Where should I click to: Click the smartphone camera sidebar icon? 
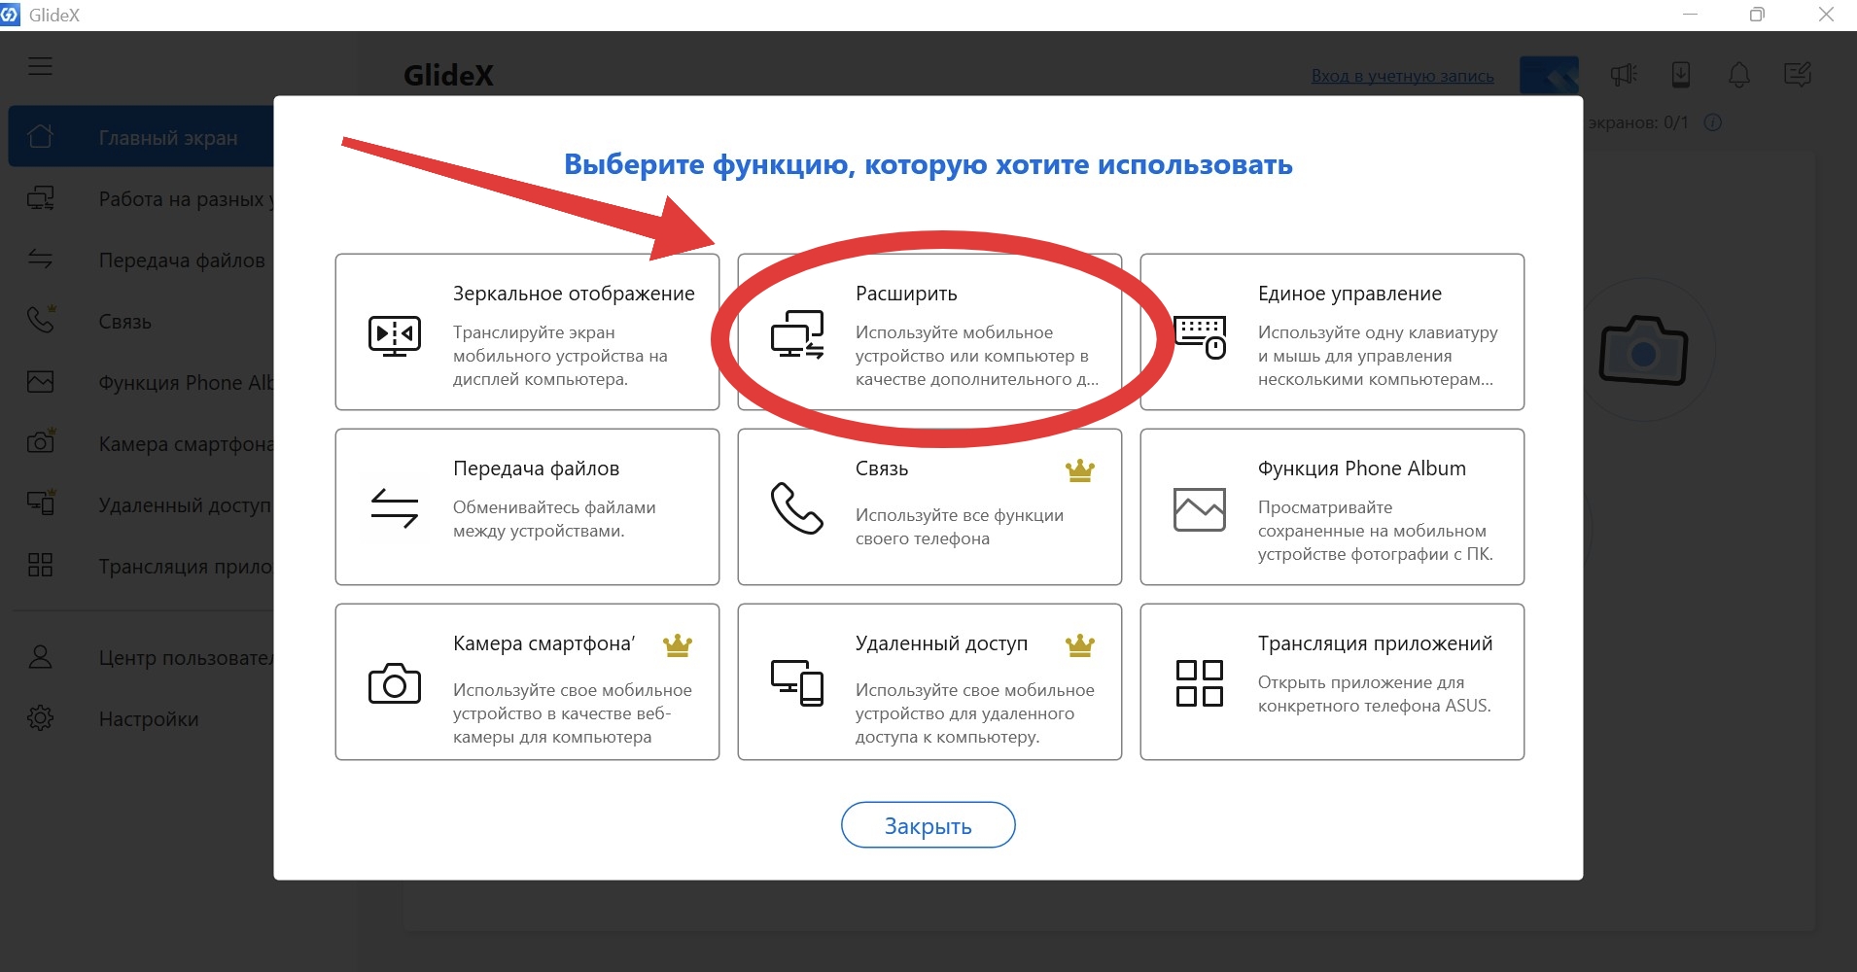tap(41, 441)
